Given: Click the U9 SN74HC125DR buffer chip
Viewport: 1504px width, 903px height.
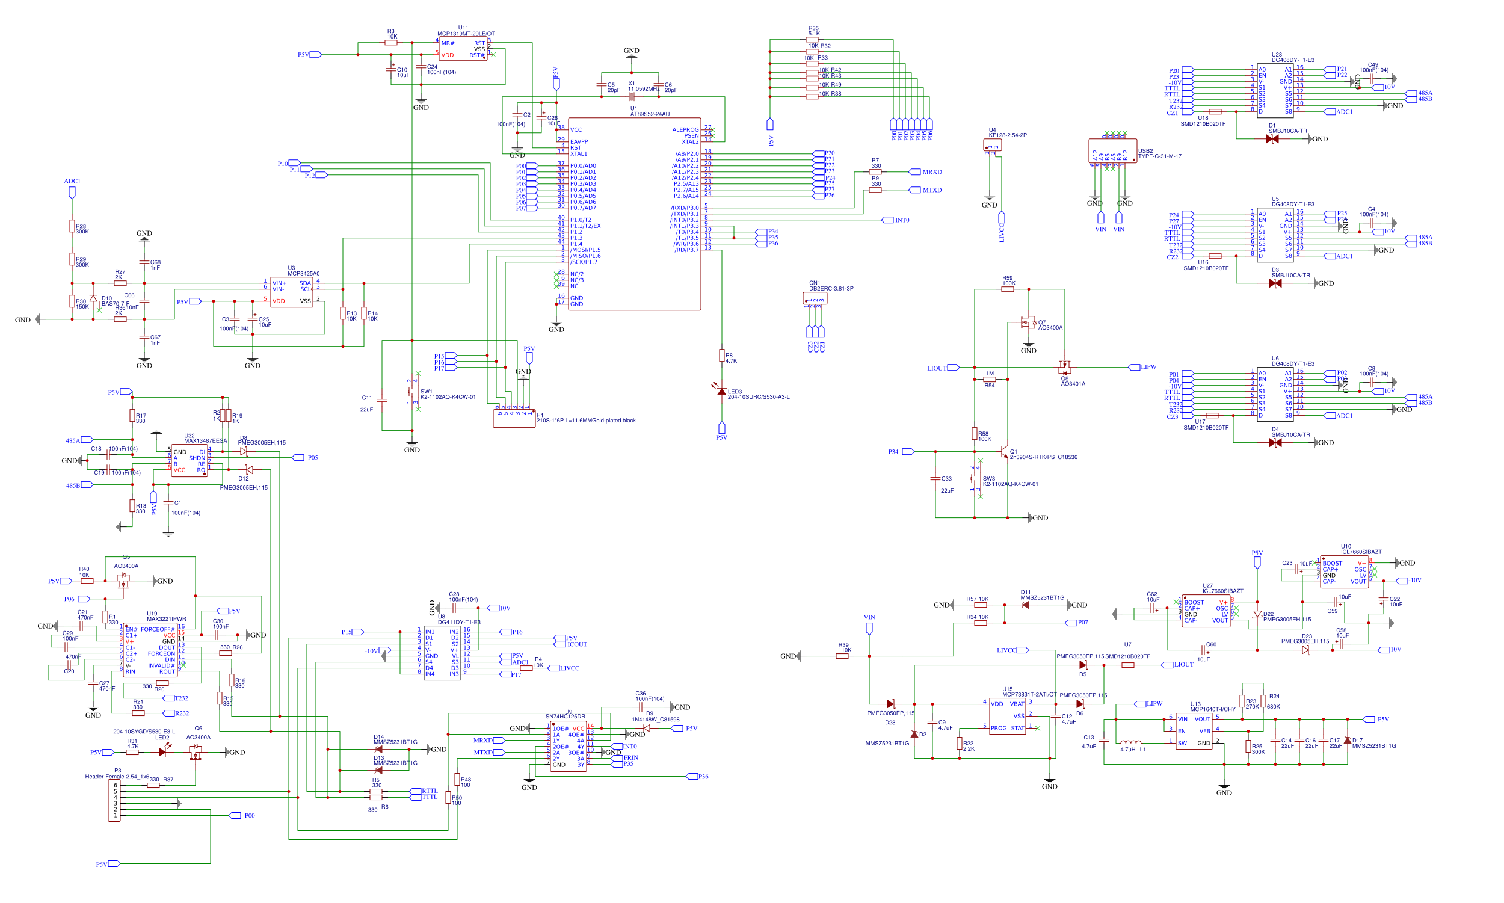Looking at the screenshot, I should point(569,746).
